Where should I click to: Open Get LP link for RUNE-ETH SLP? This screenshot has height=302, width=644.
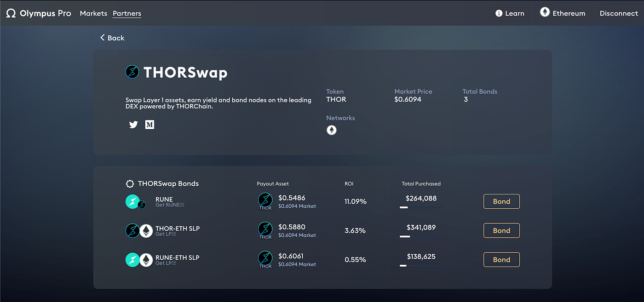pyautogui.click(x=166, y=263)
